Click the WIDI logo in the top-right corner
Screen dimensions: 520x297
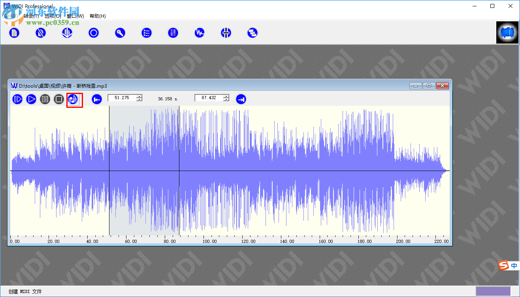point(507,32)
